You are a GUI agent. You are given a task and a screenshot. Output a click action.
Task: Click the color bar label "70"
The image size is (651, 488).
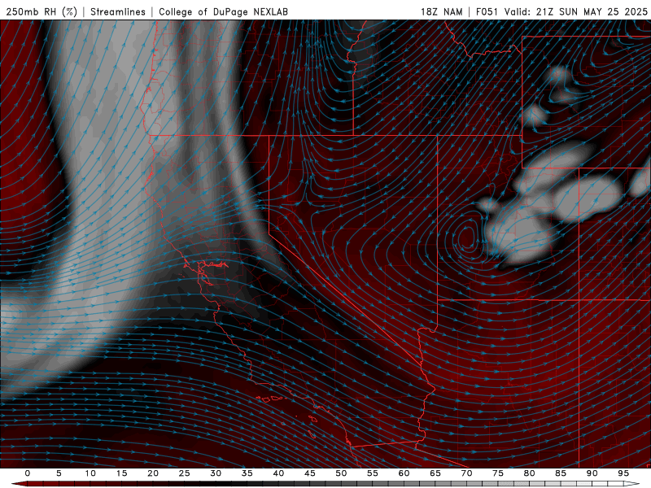(466, 473)
